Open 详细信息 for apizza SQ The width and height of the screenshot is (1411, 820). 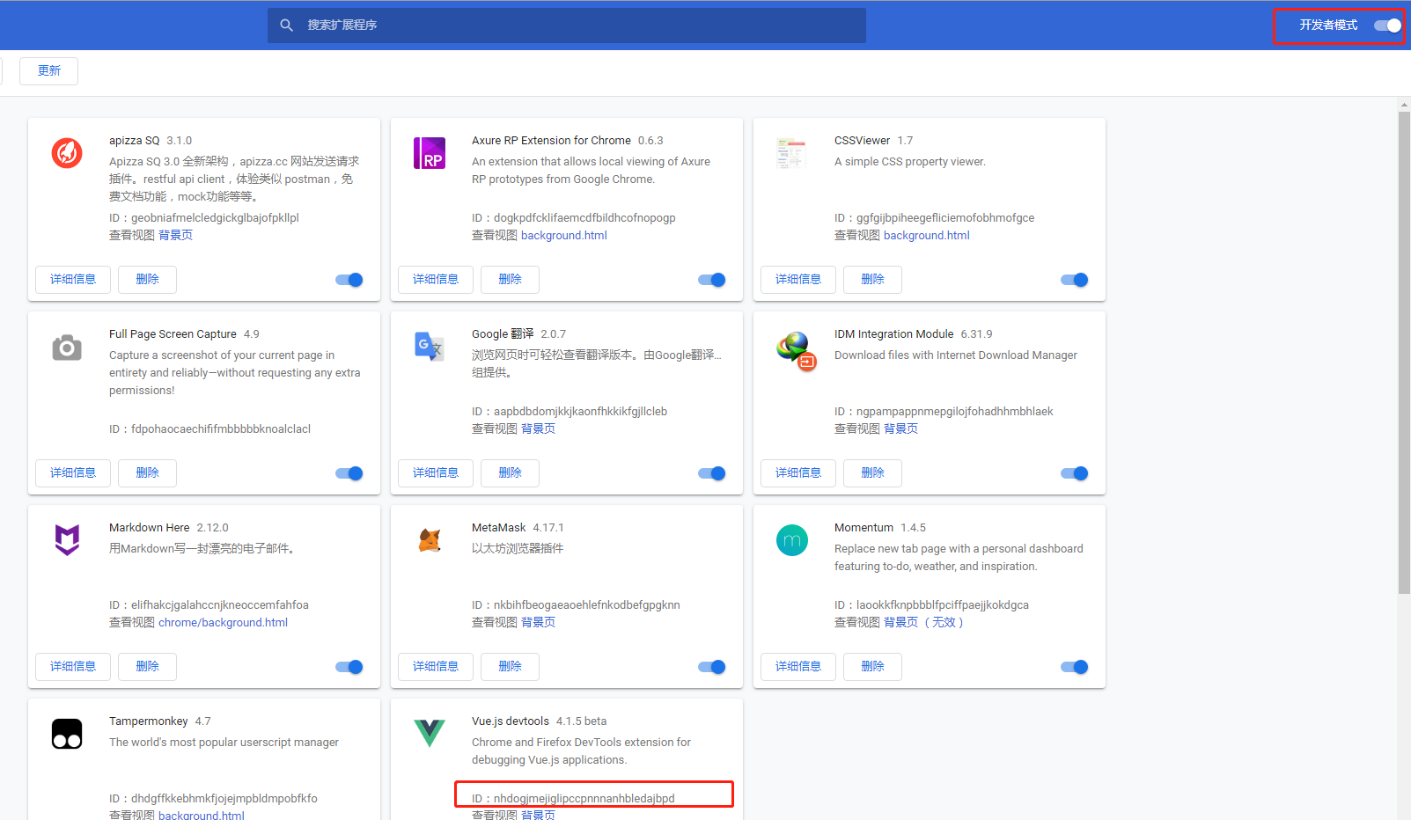73,280
